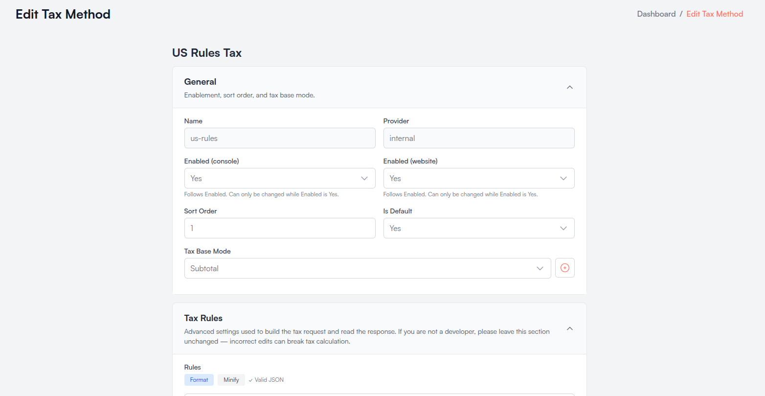Click the Sort Order input field
The width and height of the screenshot is (765, 396).
pyautogui.click(x=280, y=228)
